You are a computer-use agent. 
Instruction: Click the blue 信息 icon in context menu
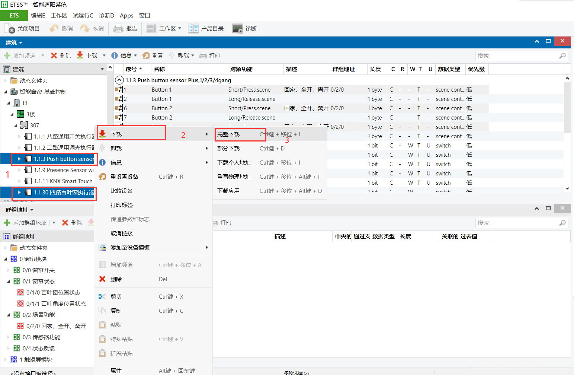tap(102, 162)
